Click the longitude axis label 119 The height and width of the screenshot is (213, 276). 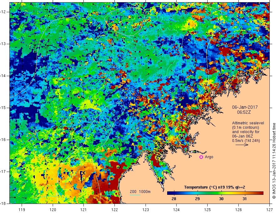coord(22,210)
